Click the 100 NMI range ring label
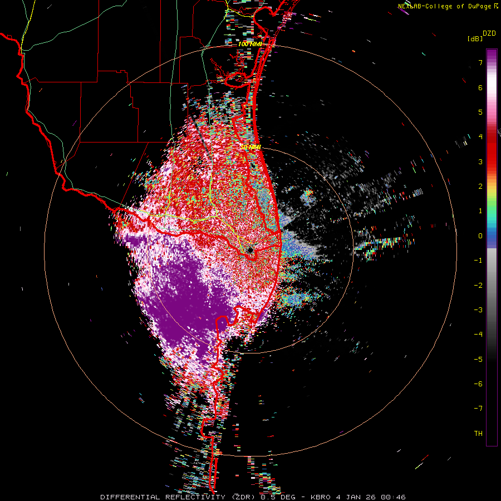Screen dimensions: 501x501 tap(250, 44)
